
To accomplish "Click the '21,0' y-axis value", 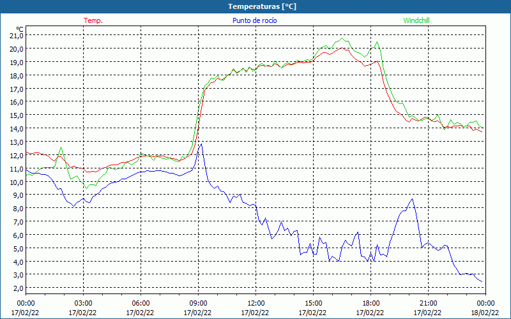I will click(17, 36).
